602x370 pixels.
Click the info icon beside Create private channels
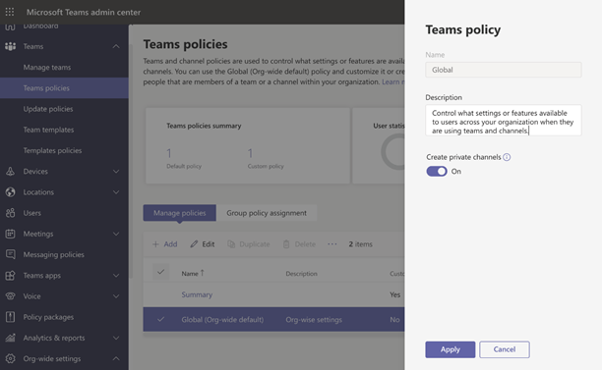click(x=507, y=157)
